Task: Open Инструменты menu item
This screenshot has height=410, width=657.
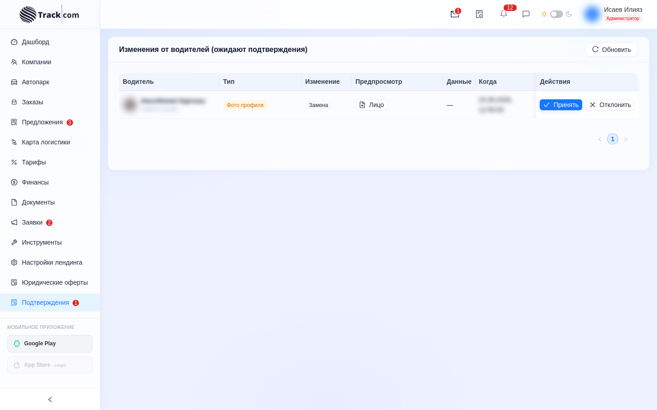Action: [x=50, y=242]
